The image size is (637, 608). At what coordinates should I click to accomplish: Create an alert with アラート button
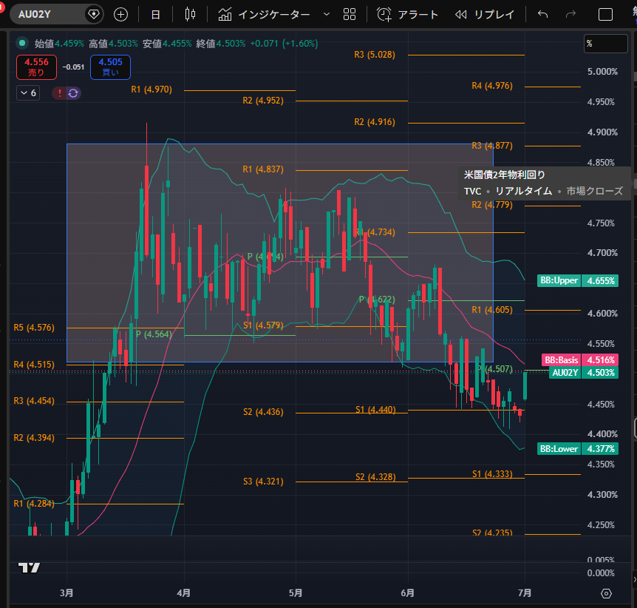[407, 15]
